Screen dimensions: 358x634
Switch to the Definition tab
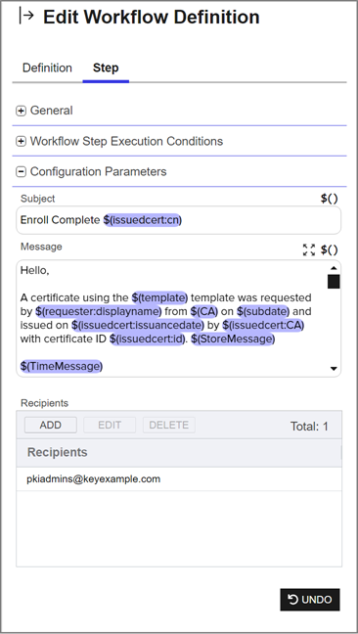point(47,68)
